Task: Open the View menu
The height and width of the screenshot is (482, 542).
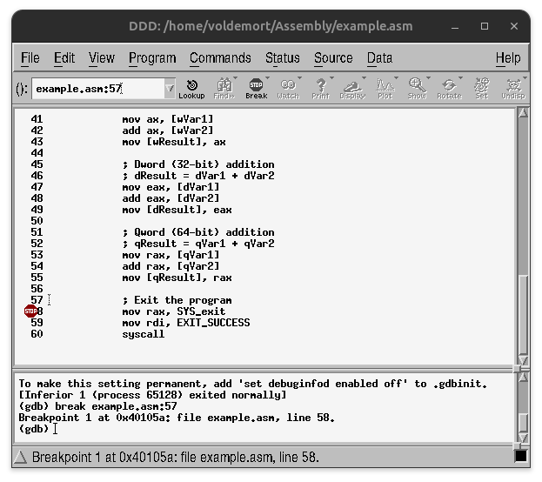Action: point(101,57)
